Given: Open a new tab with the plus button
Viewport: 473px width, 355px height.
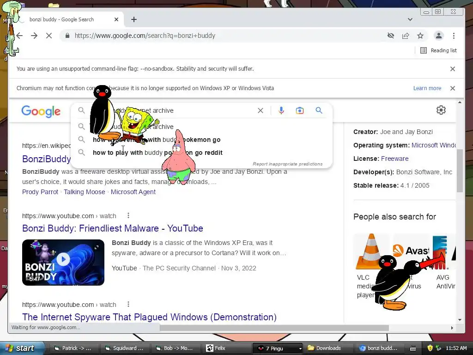Looking at the screenshot, I should [x=134, y=19].
